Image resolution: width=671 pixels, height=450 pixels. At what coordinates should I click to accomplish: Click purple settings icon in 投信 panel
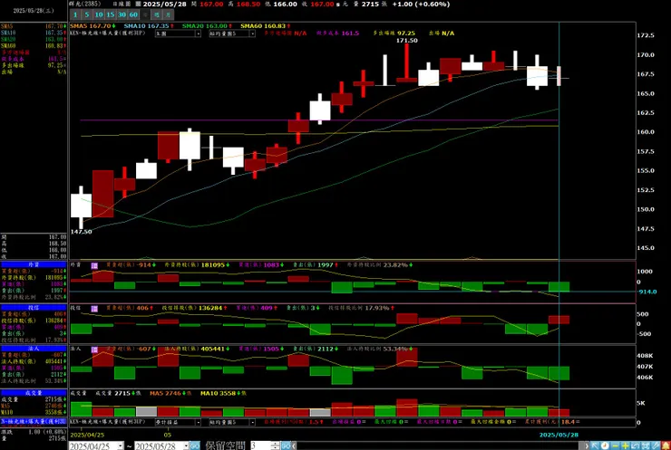(x=94, y=309)
